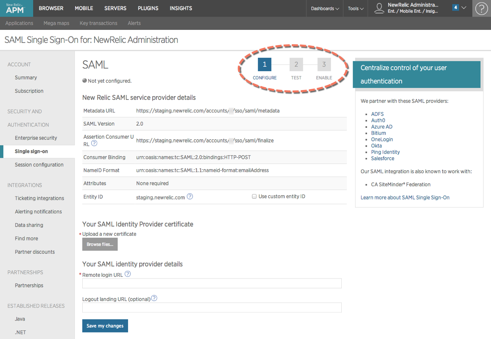491x339 pixels.
Task: Open the help question mark icon in header
Action: 482,8
